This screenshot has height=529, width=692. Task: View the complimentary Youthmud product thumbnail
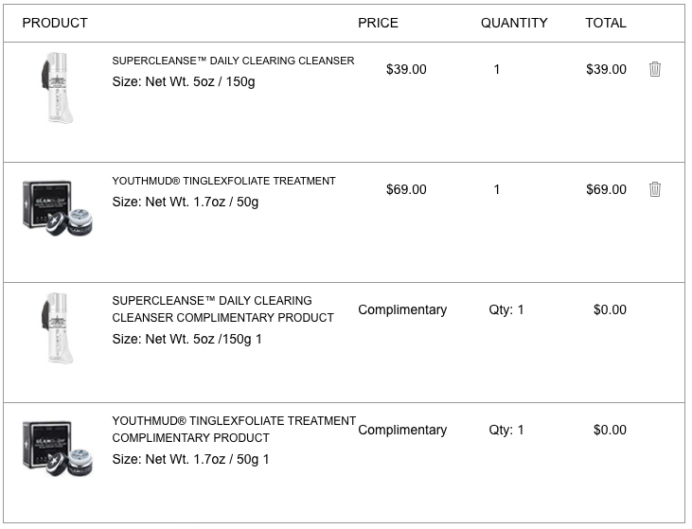coord(58,449)
